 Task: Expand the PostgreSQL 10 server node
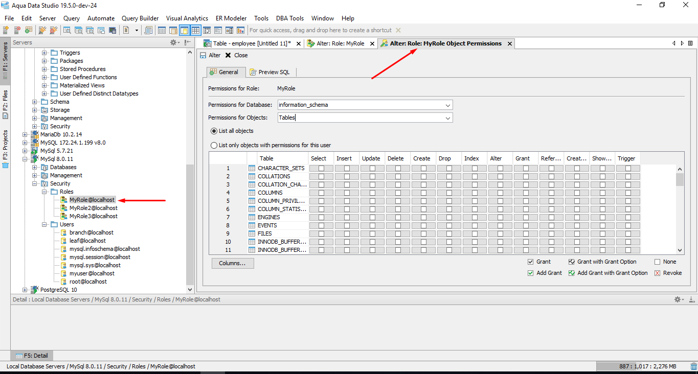point(25,290)
